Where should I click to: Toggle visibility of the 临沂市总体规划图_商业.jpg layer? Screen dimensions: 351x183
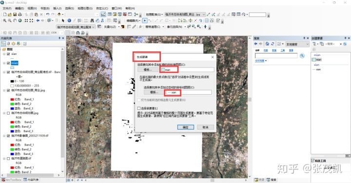8,90
